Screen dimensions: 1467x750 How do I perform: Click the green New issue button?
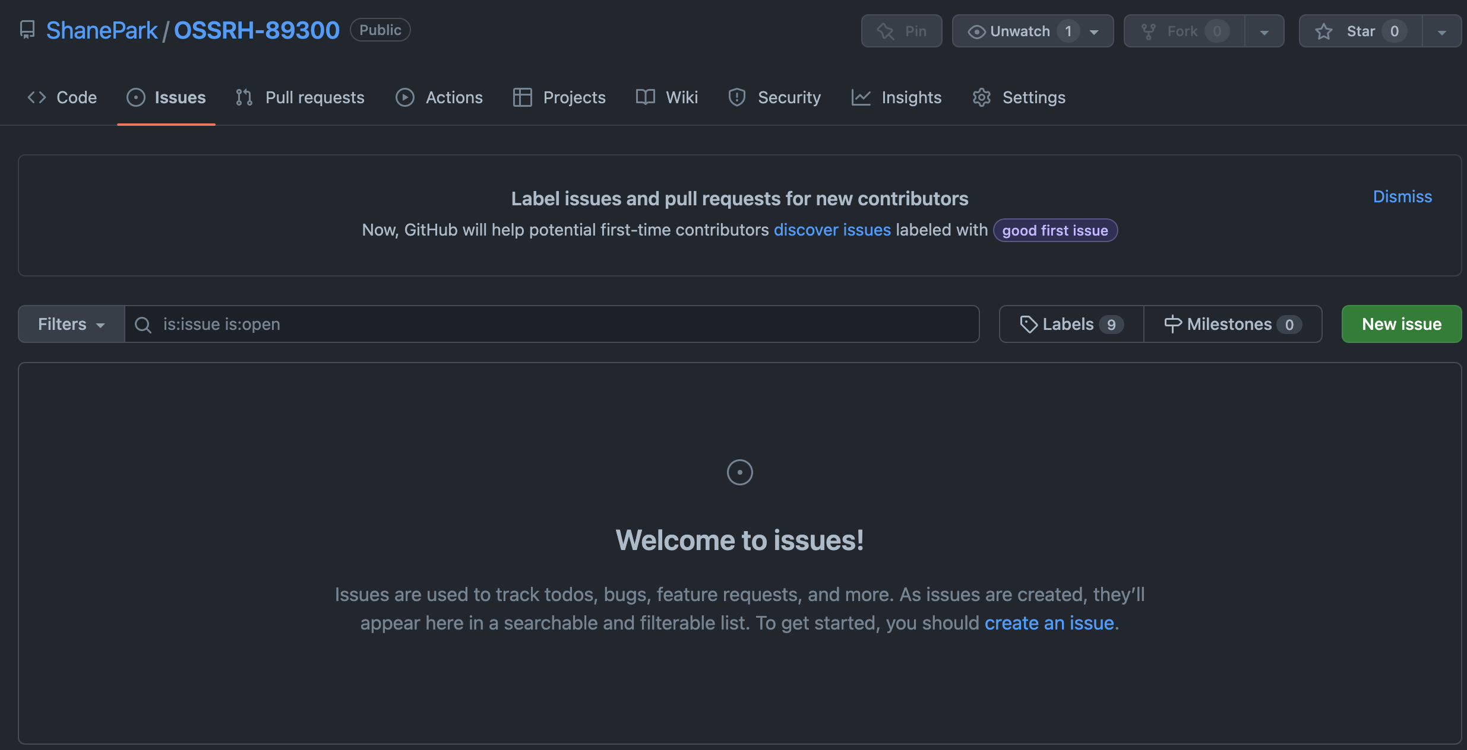click(1401, 325)
